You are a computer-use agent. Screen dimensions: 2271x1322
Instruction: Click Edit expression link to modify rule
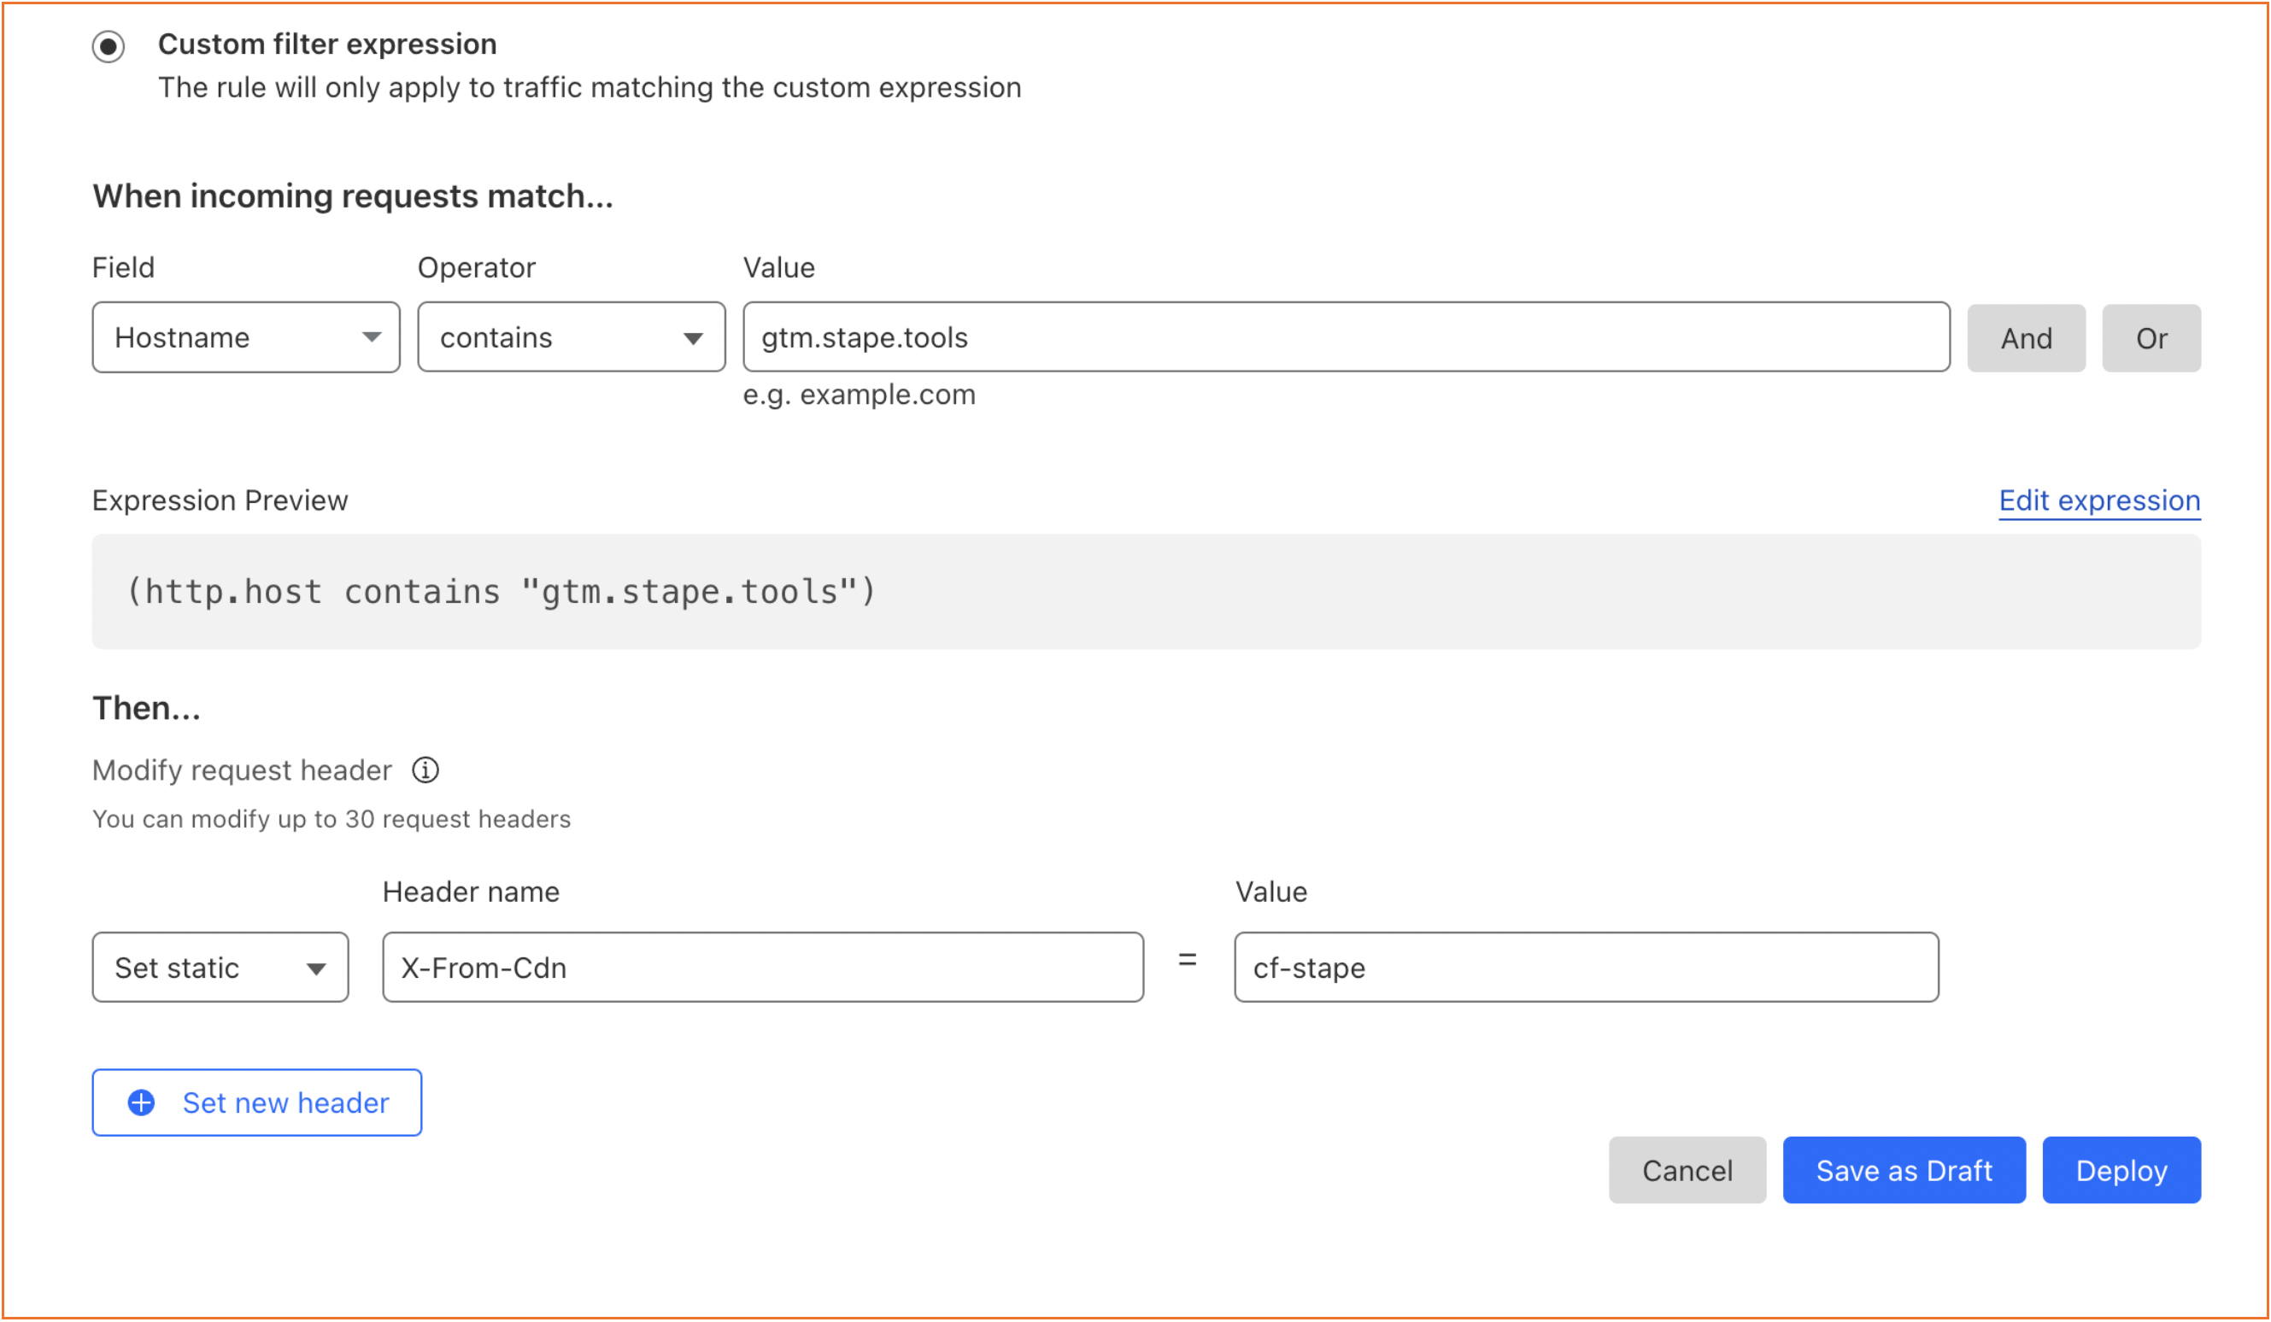pyautogui.click(x=2097, y=500)
